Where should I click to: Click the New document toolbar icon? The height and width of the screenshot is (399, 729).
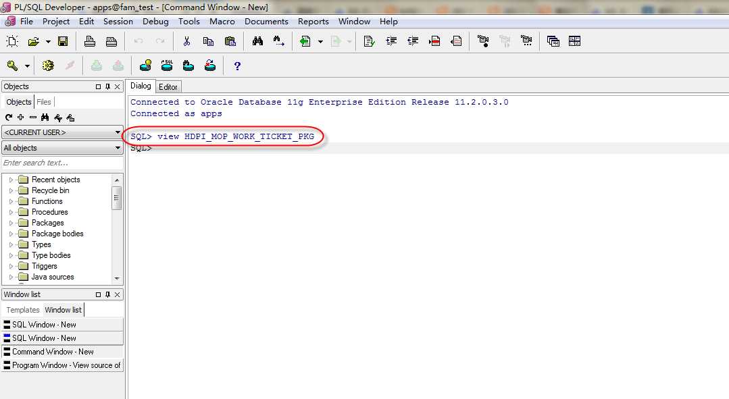12,41
